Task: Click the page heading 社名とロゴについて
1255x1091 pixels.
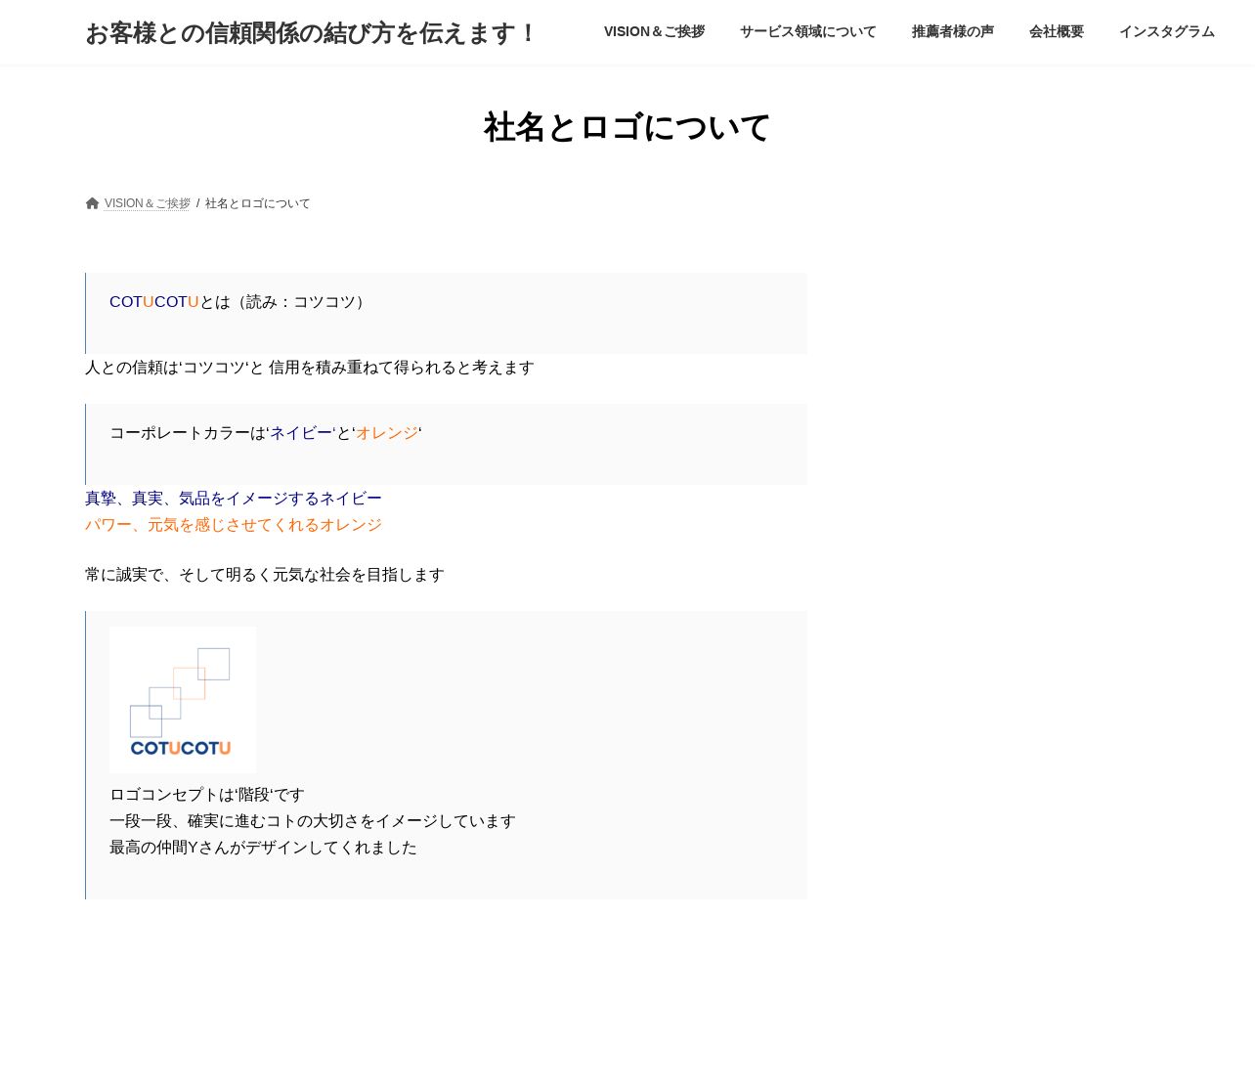Action: click(627, 127)
